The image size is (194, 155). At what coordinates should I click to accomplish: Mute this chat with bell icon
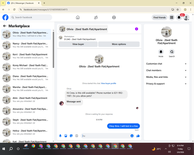[161, 52]
